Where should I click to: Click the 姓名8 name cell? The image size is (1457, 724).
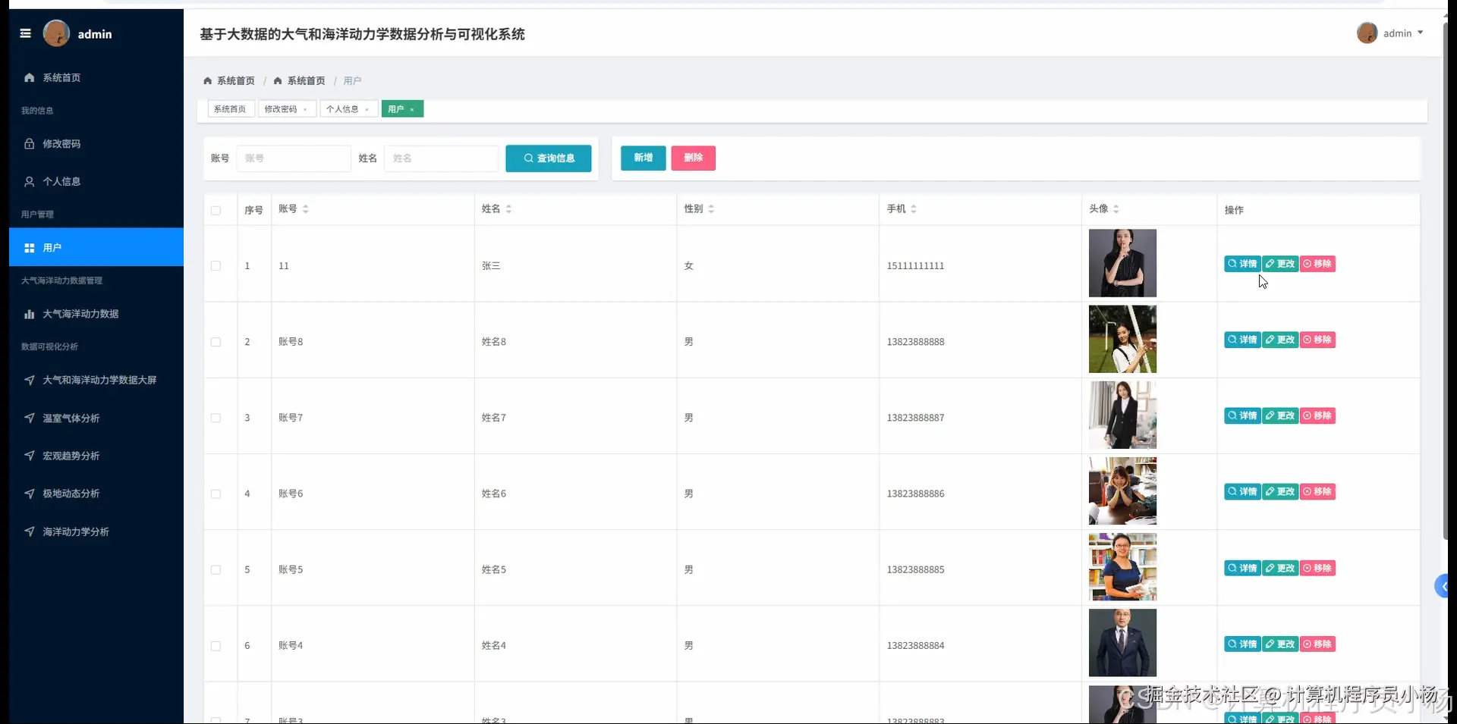click(x=493, y=342)
